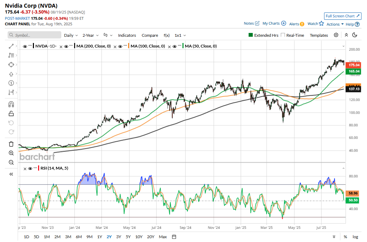Open the Templates menu
367x242 pixels.
pos(319,35)
